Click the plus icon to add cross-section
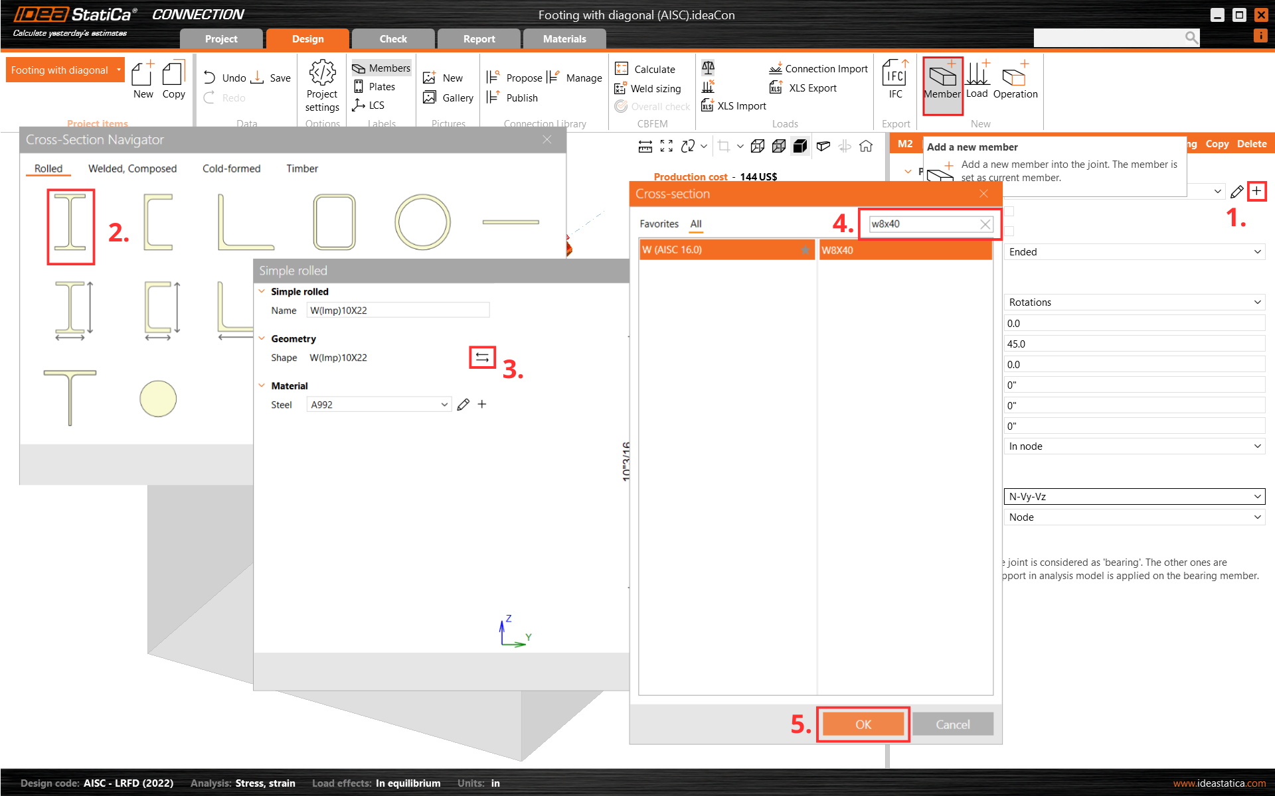Image resolution: width=1275 pixels, height=796 pixels. (x=1256, y=191)
